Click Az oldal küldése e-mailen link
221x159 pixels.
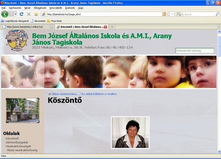(99, 94)
